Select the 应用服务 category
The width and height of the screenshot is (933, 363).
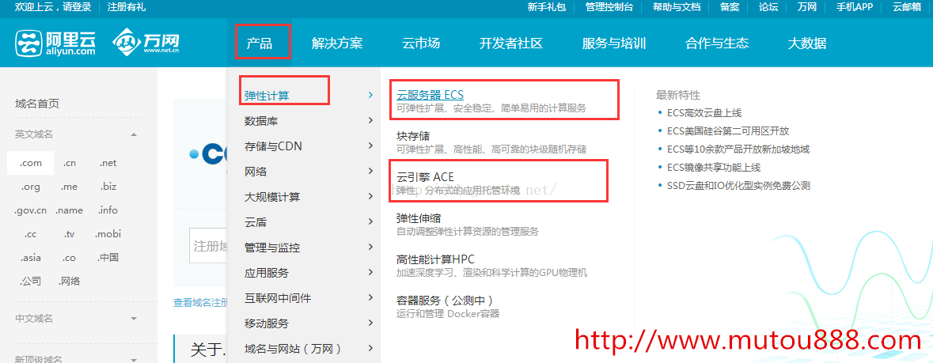click(x=267, y=273)
